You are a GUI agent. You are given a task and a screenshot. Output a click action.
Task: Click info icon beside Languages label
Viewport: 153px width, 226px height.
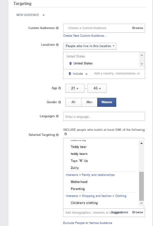click(57, 116)
